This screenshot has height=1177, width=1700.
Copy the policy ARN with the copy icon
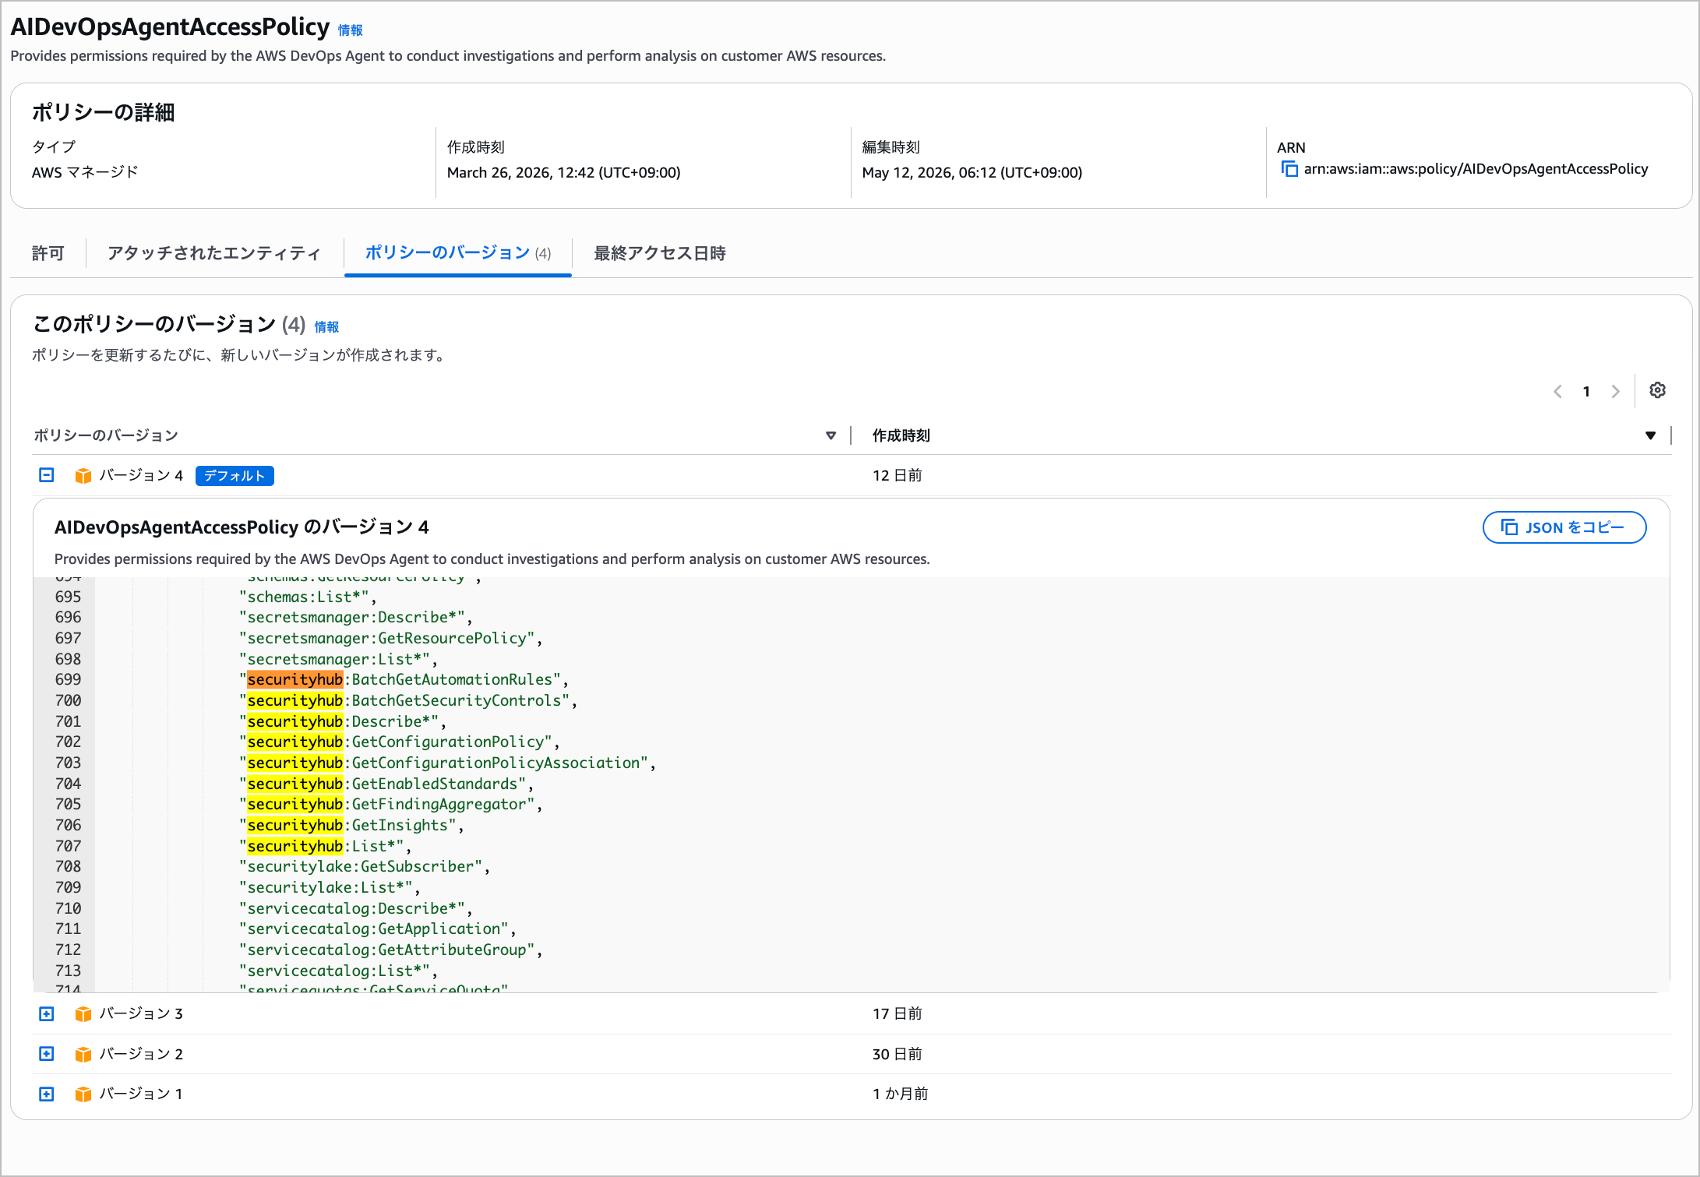click(1289, 169)
